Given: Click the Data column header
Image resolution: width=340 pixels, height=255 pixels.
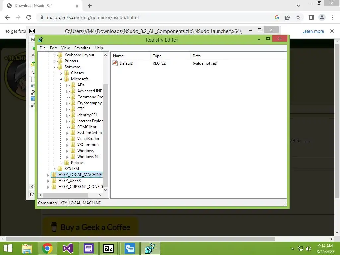Looking at the screenshot, I should click(x=238, y=56).
